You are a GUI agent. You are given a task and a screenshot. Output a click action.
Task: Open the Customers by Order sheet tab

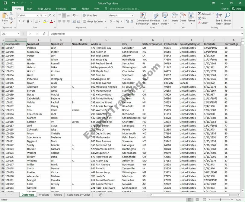tap(78, 195)
